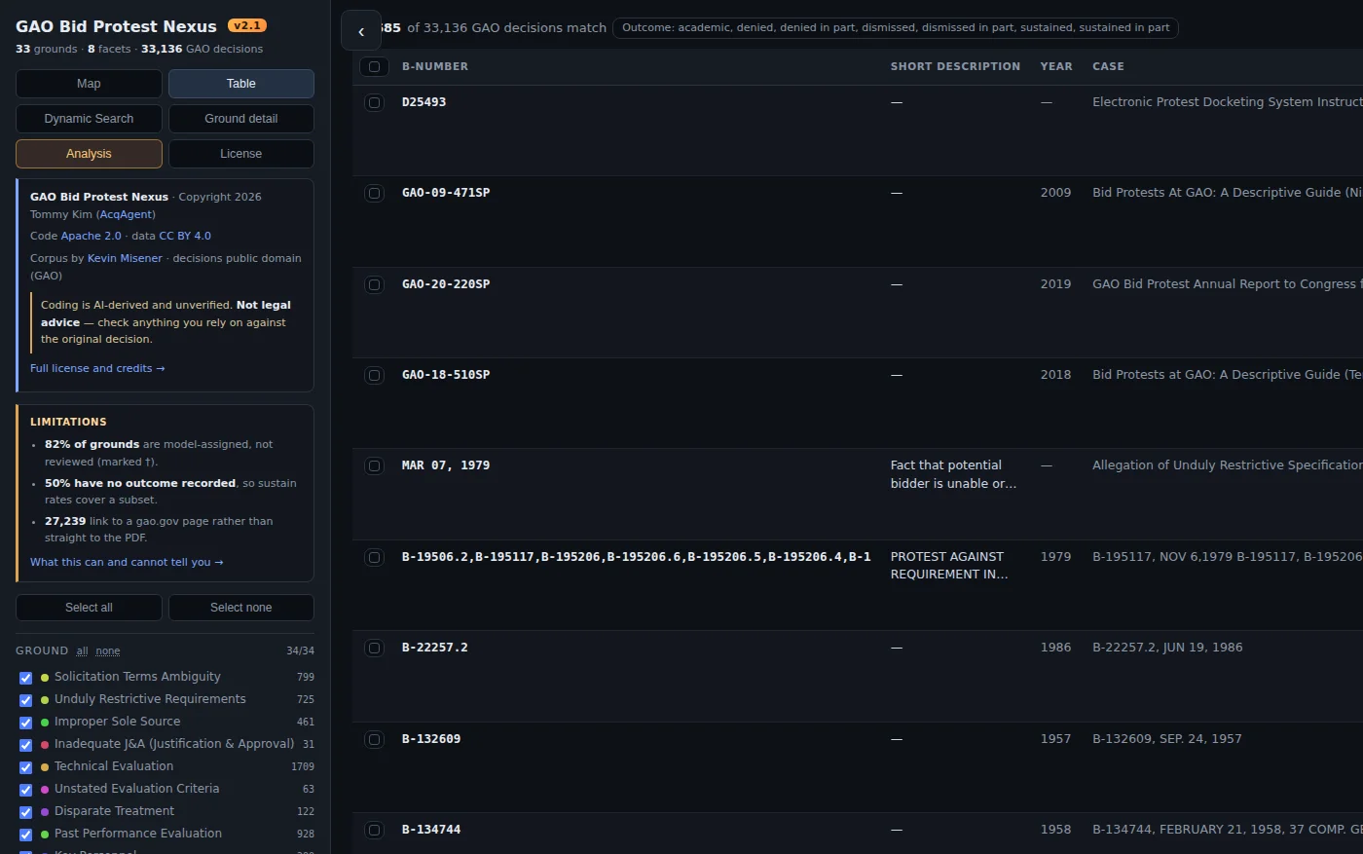Click 'GAO Bid Protest Annual Report' case text
This screenshot has height=854, width=1363.
tap(1228, 284)
